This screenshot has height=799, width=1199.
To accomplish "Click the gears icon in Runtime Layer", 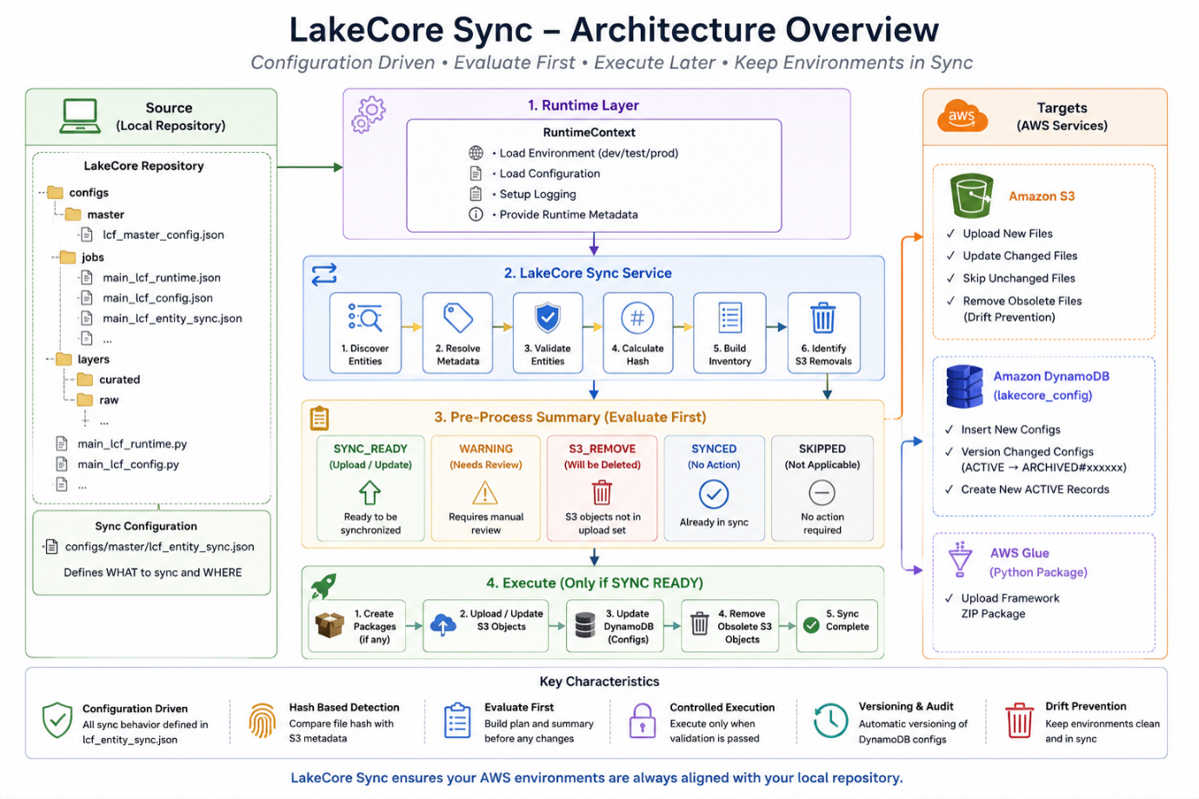I will click(x=369, y=114).
